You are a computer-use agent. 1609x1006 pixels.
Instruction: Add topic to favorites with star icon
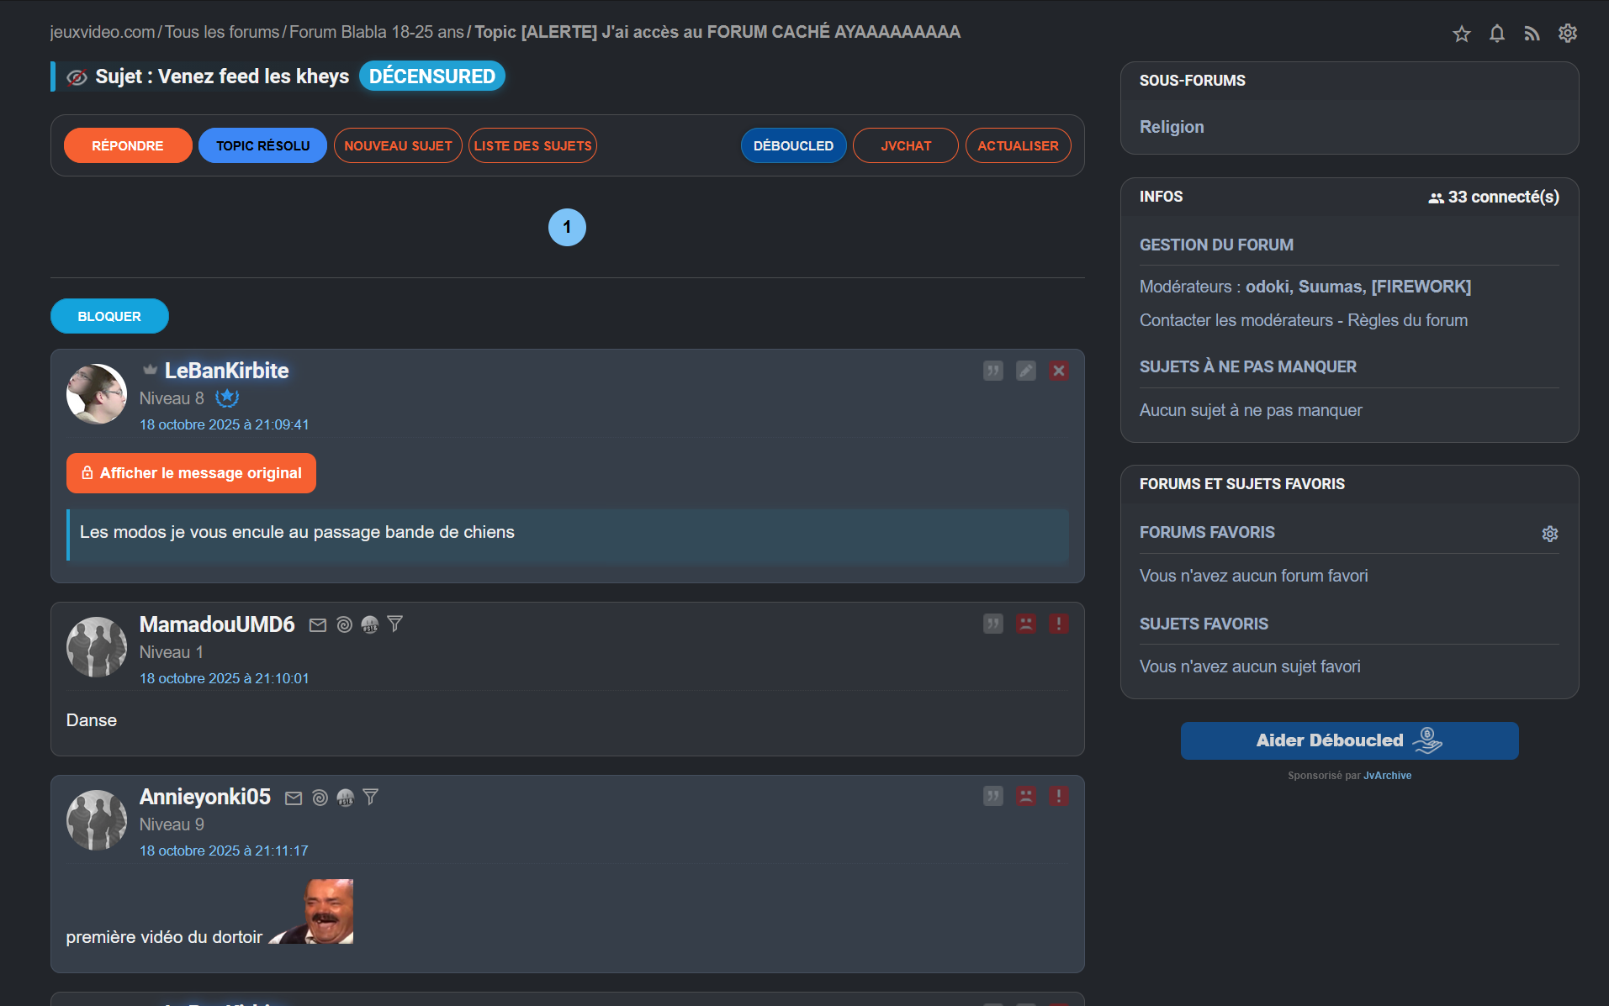pyautogui.click(x=1462, y=34)
